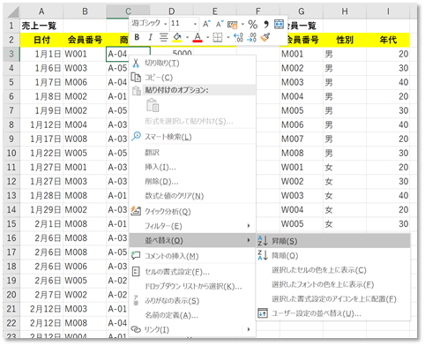Choose 削除(D)... from the context menu
Screen dimensions: 425x346
[192, 182]
